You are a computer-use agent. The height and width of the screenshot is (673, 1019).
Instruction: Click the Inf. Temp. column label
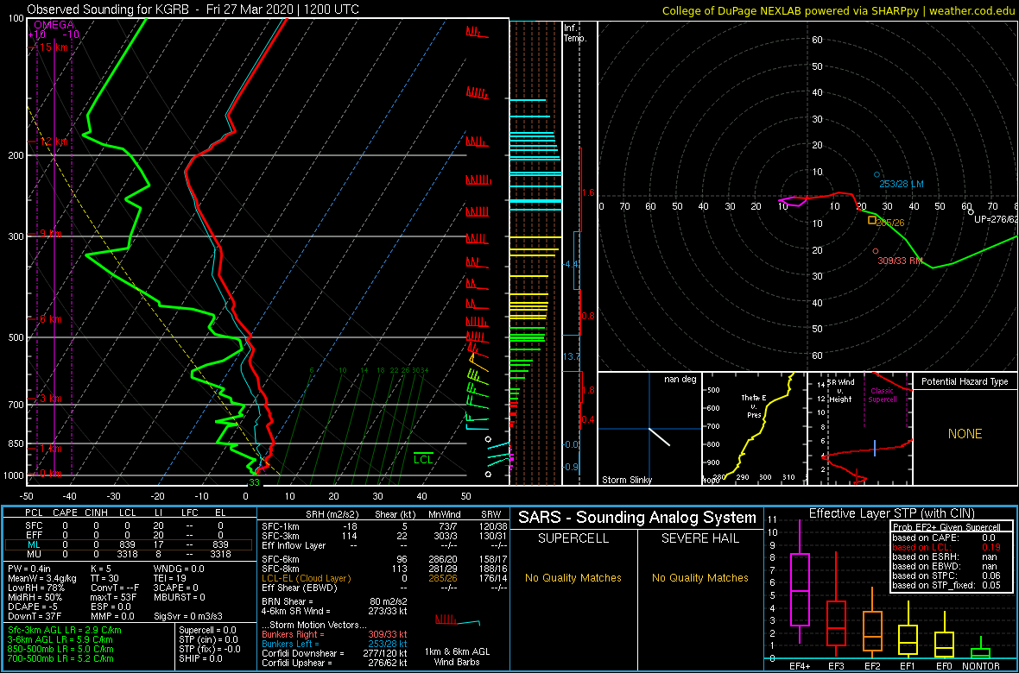[x=576, y=33]
